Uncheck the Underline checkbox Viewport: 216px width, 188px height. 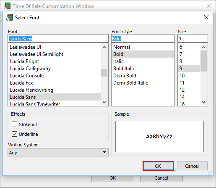[14, 134]
